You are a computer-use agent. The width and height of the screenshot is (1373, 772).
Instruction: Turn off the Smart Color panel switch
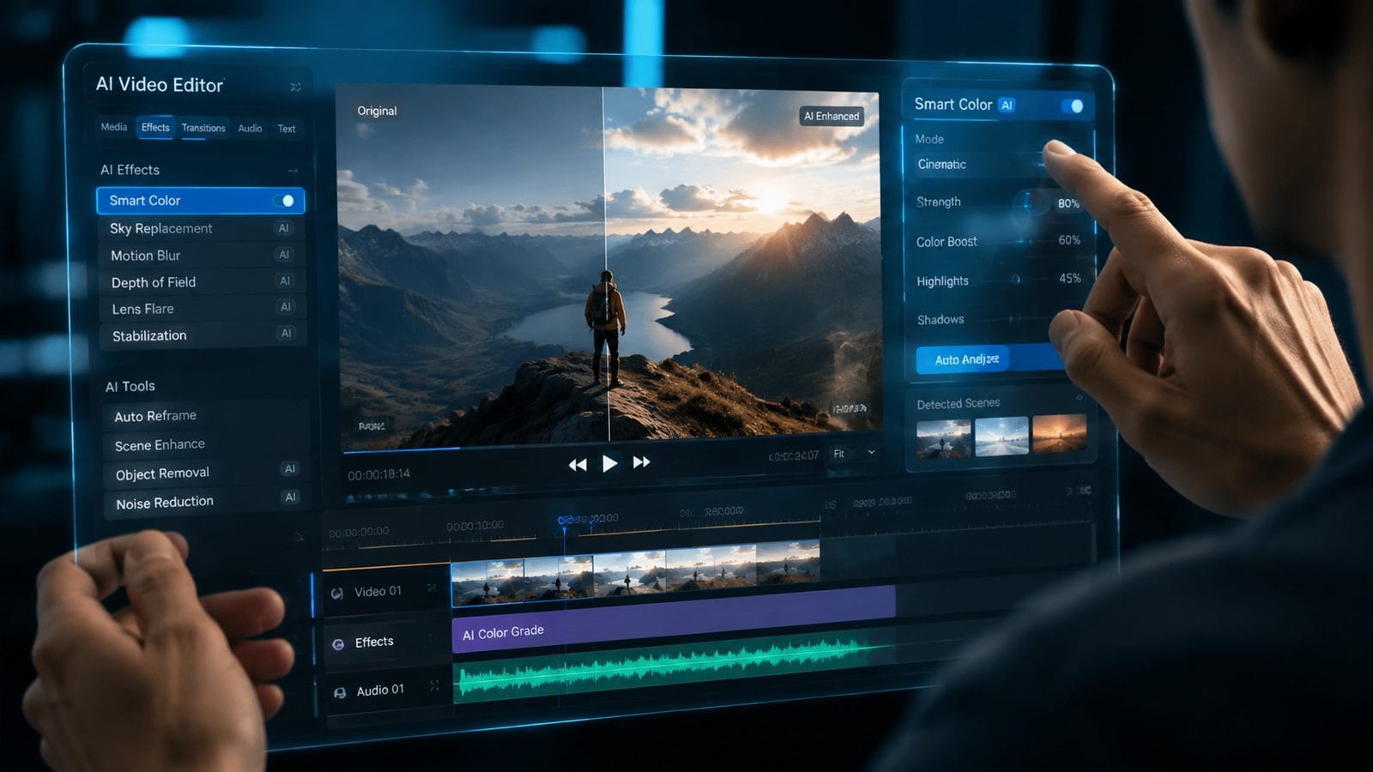(1072, 106)
